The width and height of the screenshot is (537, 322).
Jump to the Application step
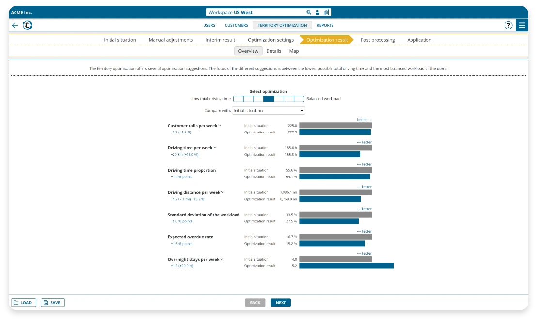pyautogui.click(x=419, y=40)
